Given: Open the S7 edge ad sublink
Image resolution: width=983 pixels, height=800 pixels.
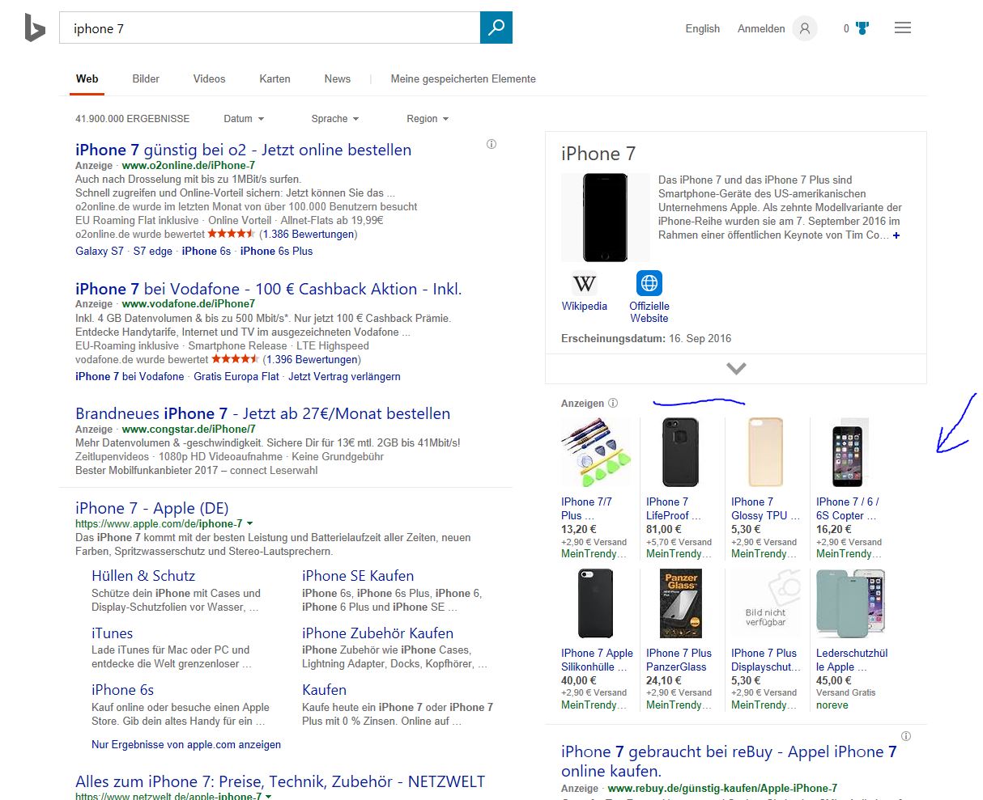Looking at the screenshot, I should [x=153, y=251].
